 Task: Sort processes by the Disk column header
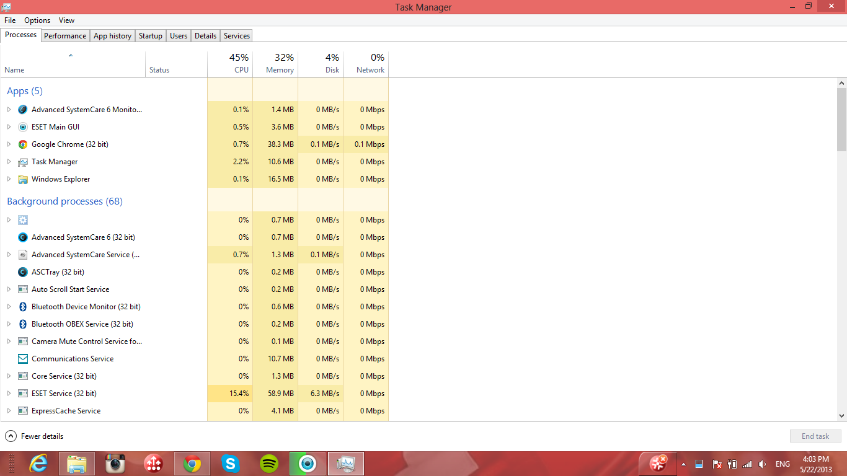click(321, 63)
